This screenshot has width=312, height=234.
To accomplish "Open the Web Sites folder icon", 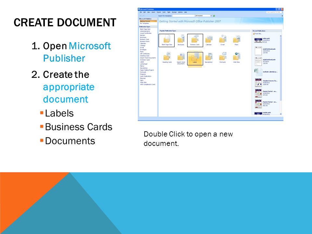I will 237,57.
